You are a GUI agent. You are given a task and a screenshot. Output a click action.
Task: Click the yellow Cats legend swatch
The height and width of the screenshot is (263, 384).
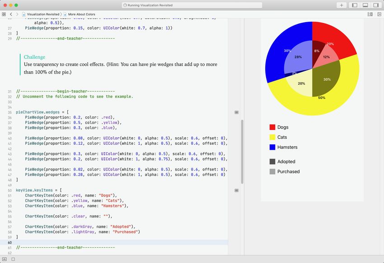tap(272, 137)
